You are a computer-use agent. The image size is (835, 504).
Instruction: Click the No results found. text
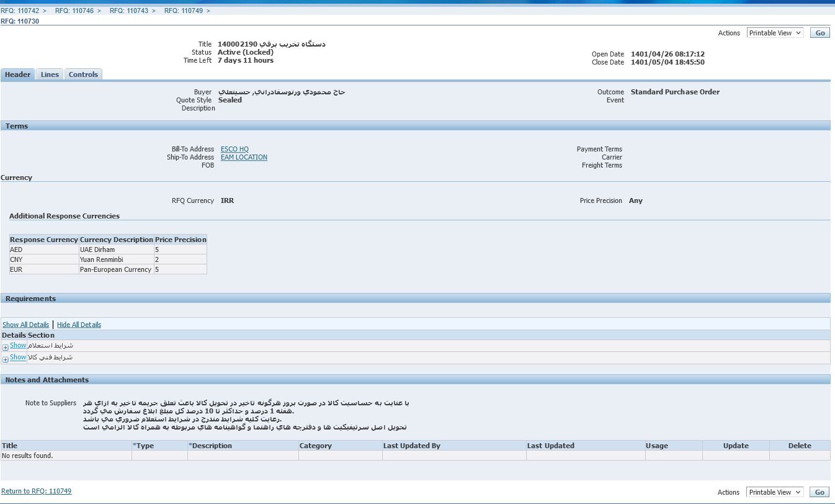click(x=27, y=456)
